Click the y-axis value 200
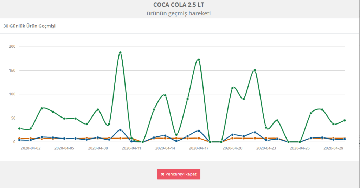This screenshot has height=188, width=360. 12,46
